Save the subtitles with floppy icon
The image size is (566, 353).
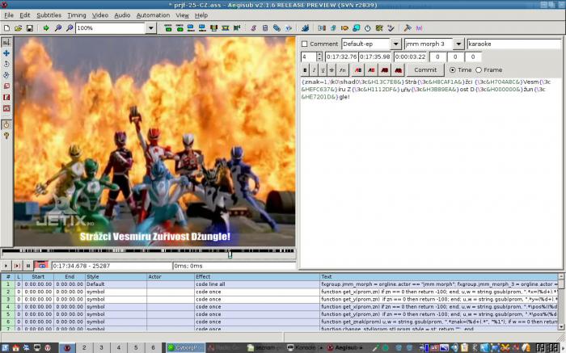click(x=30, y=27)
